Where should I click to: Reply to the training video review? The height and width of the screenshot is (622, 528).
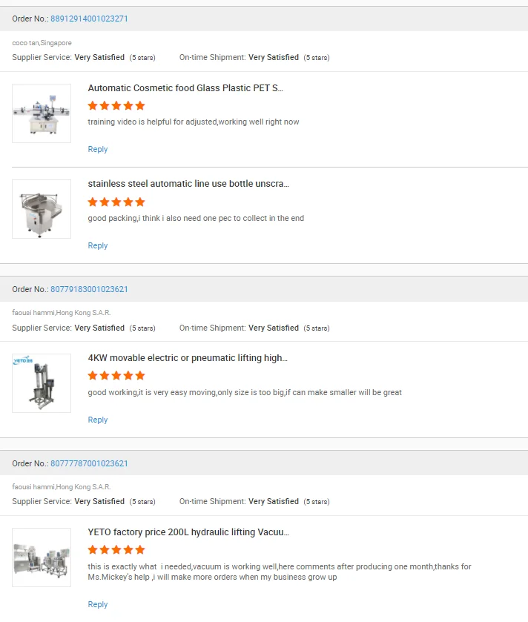point(98,149)
